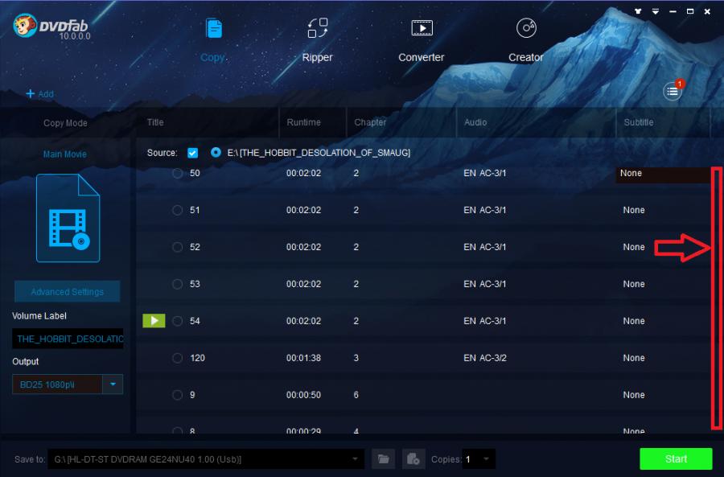Click the Subtitle column header
Viewport: 724px width, 477px height.
click(639, 122)
